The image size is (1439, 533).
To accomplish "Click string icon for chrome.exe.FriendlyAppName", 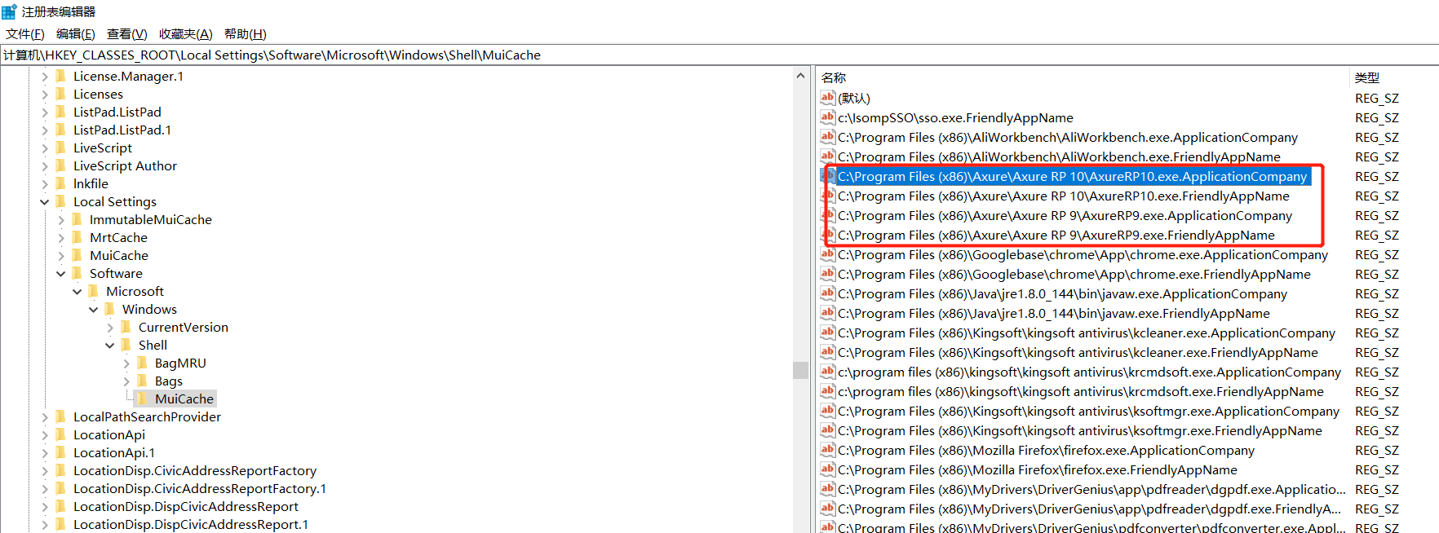I will click(828, 274).
